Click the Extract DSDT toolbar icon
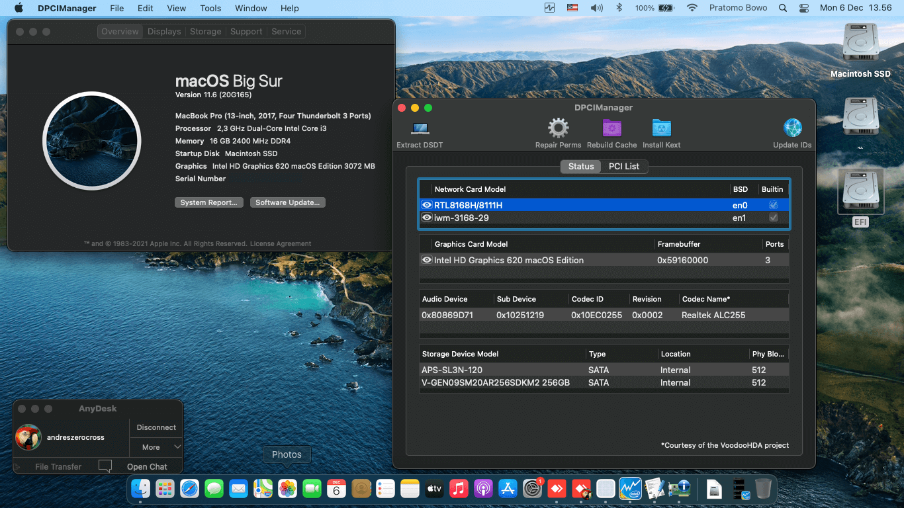This screenshot has width=904, height=508. tap(420, 129)
